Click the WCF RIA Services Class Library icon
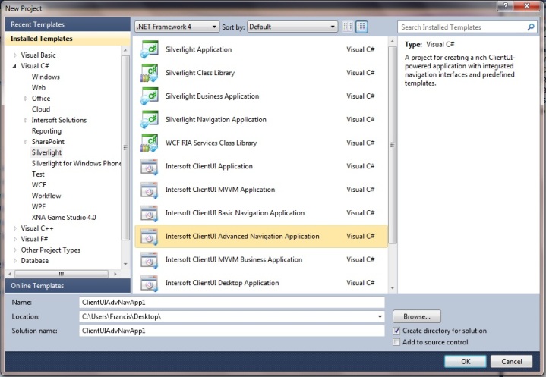This screenshot has height=377, width=546. point(149,143)
